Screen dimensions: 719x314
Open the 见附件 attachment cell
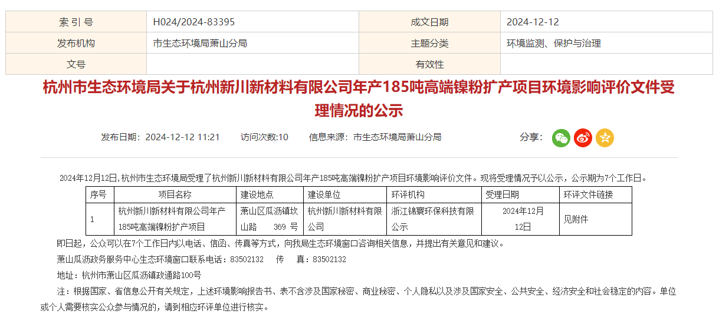(576, 219)
